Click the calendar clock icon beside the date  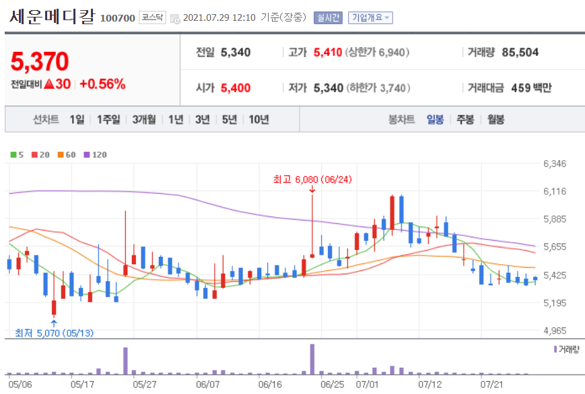pos(174,18)
